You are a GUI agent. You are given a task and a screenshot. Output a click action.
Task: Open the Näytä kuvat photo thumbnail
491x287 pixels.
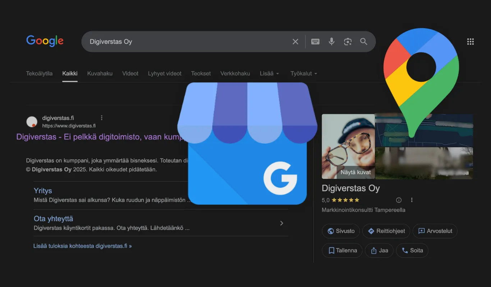pyautogui.click(x=348, y=146)
